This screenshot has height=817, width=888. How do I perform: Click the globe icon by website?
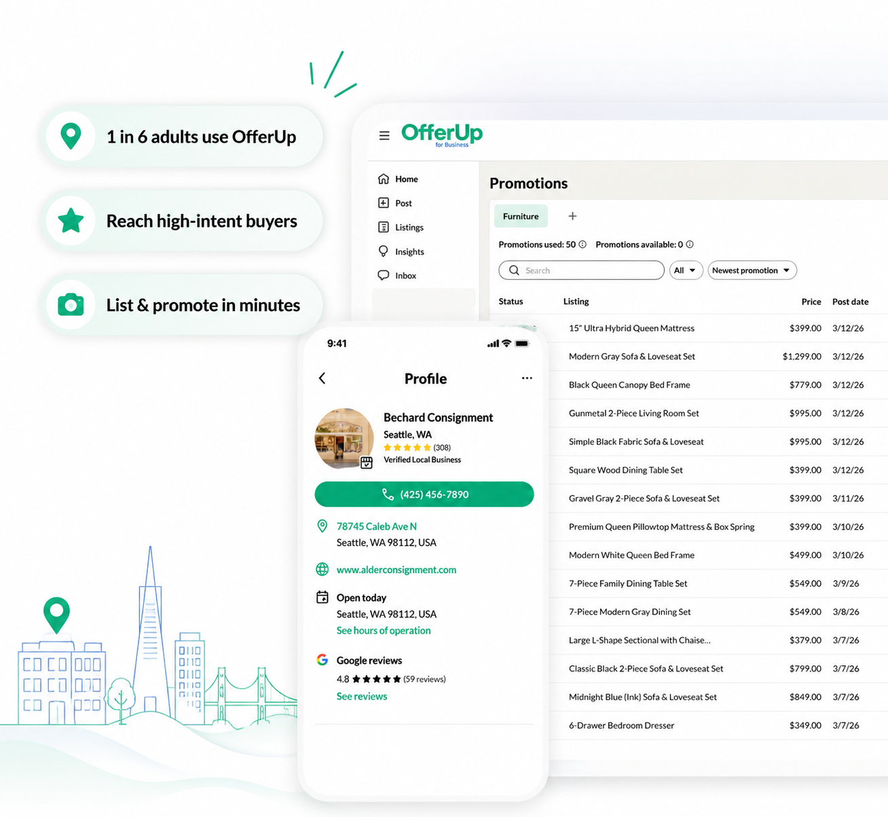(x=322, y=569)
